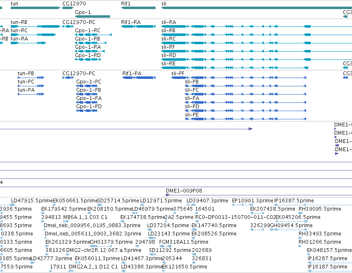Select protein sli-PF
The height and width of the screenshot is (273, 352).
click(x=239, y=78)
